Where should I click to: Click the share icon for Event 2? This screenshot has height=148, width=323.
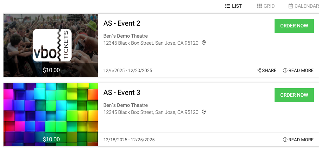(x=259, y=71)
